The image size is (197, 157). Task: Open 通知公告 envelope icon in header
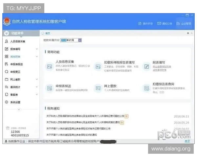coord(159,24)
